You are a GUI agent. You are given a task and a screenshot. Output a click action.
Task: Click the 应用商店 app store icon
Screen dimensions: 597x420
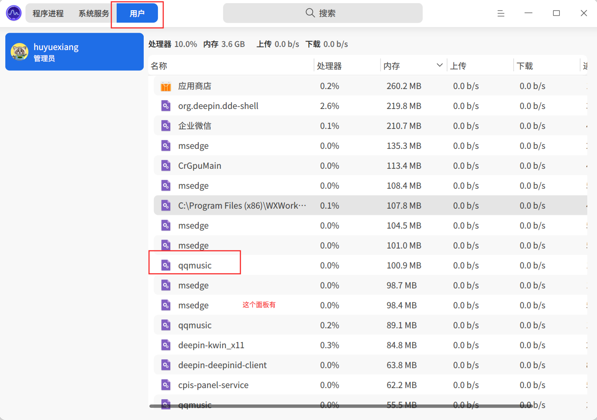coord(166,86)
